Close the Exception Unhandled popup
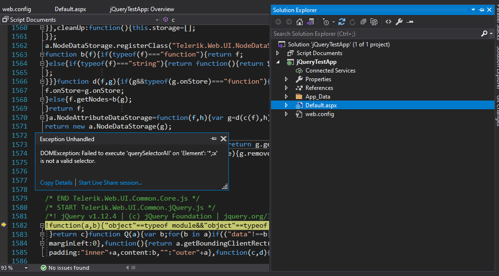 point(224,139)
